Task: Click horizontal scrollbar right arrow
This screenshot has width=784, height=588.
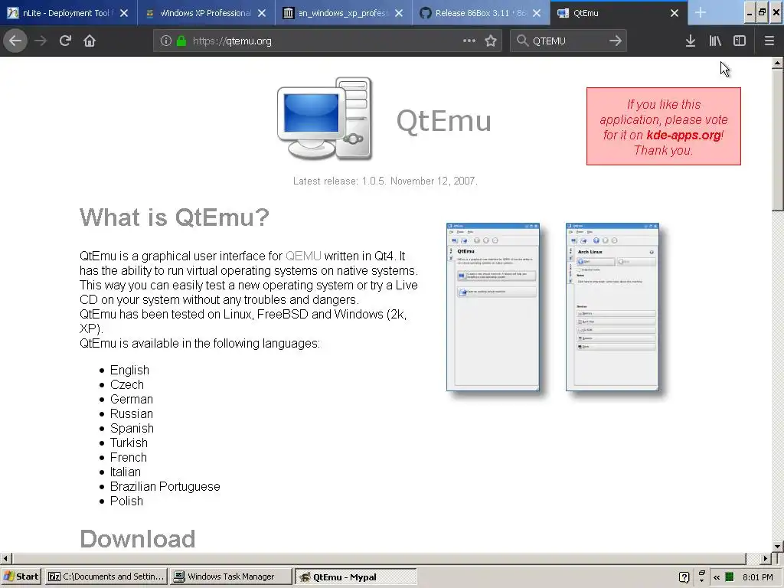Action: 766,558
